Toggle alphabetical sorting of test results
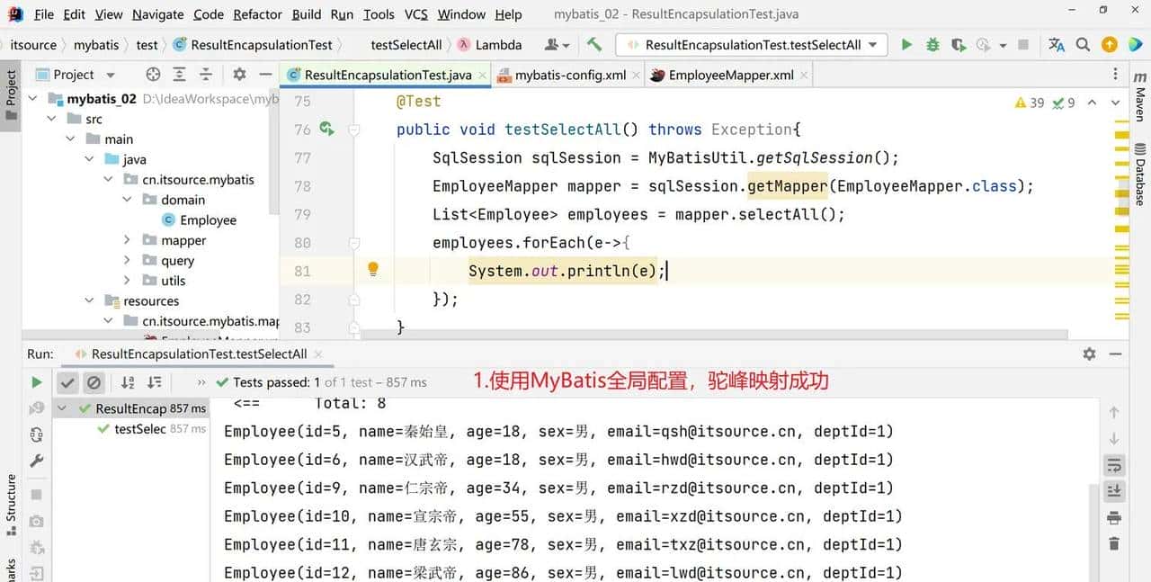This screenshot has width=1151, height=582. click(128, 381)
